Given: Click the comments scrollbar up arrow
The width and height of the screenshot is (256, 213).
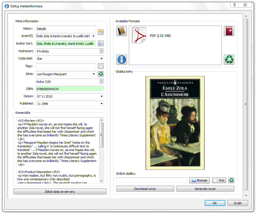Looking at the screenshot, I should (101, 120).
